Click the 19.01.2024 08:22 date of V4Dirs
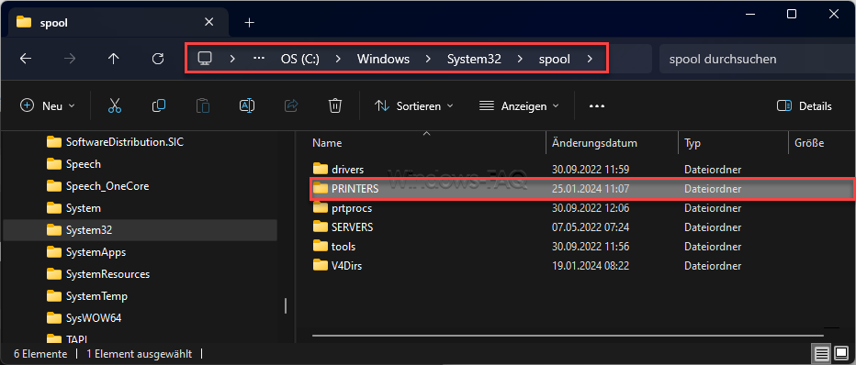The height and width of the screenshot is (365, 856). (x=591, y=266)
